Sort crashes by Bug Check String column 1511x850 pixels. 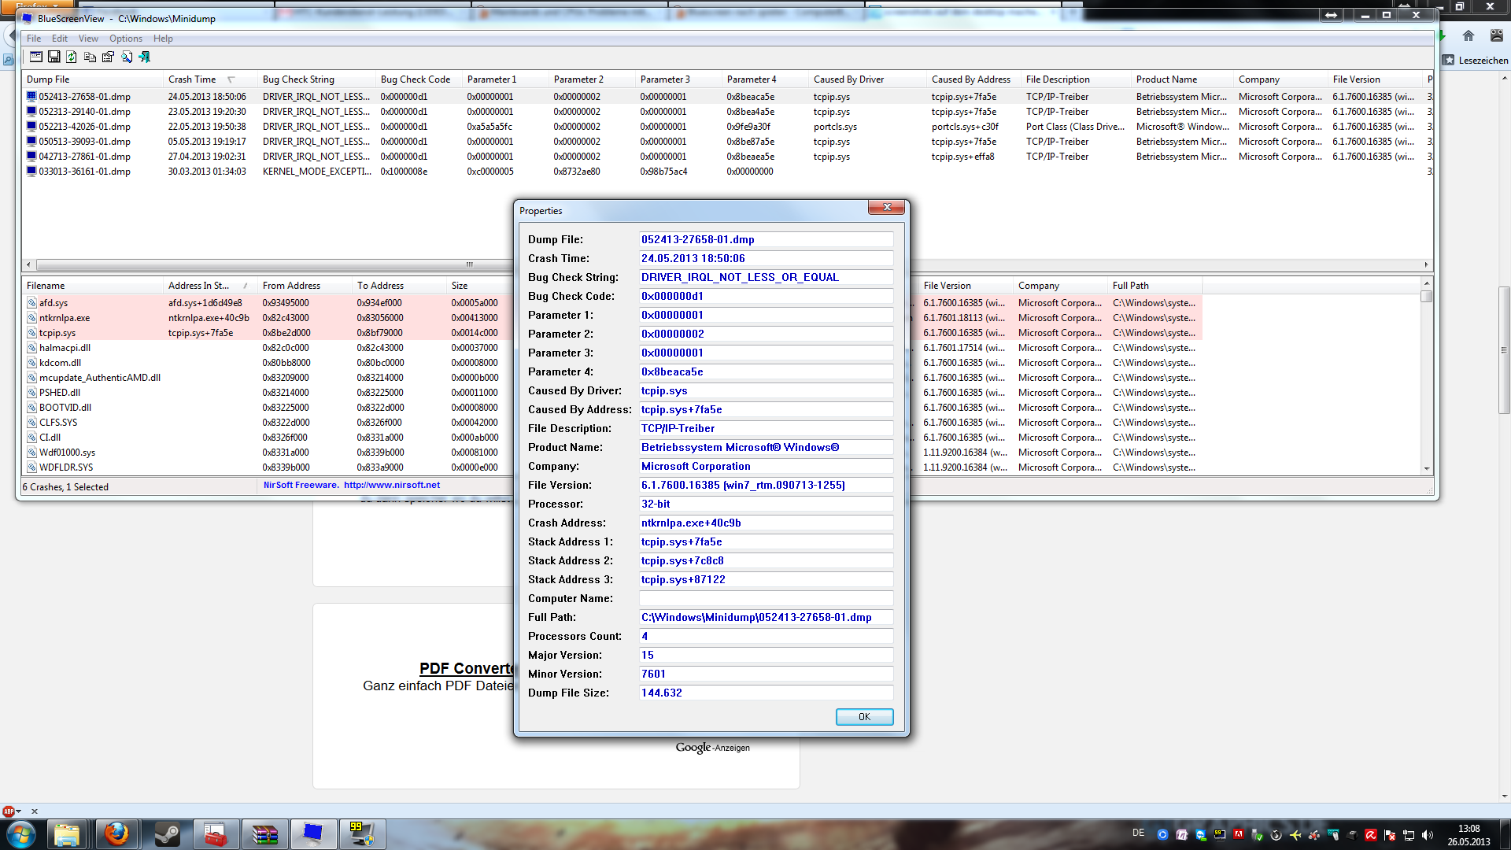pos(298,79)
